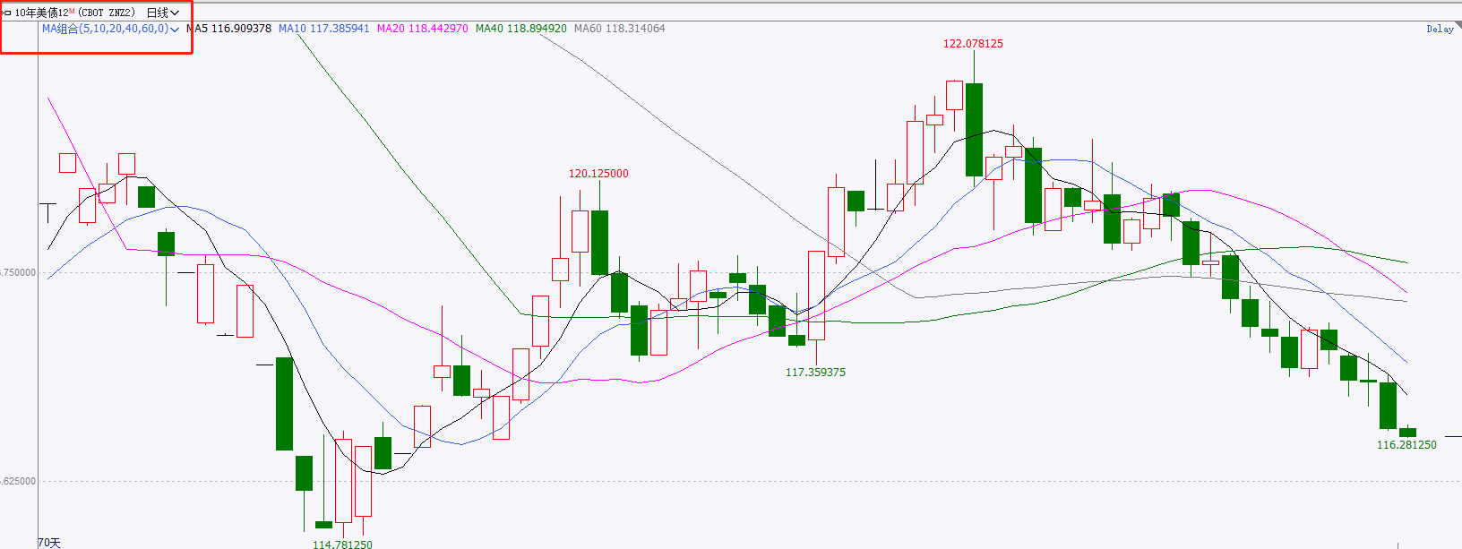Expand the MA组合(5,10,20,40,60,0) indicator dropdown

click(x=110, y=29)
